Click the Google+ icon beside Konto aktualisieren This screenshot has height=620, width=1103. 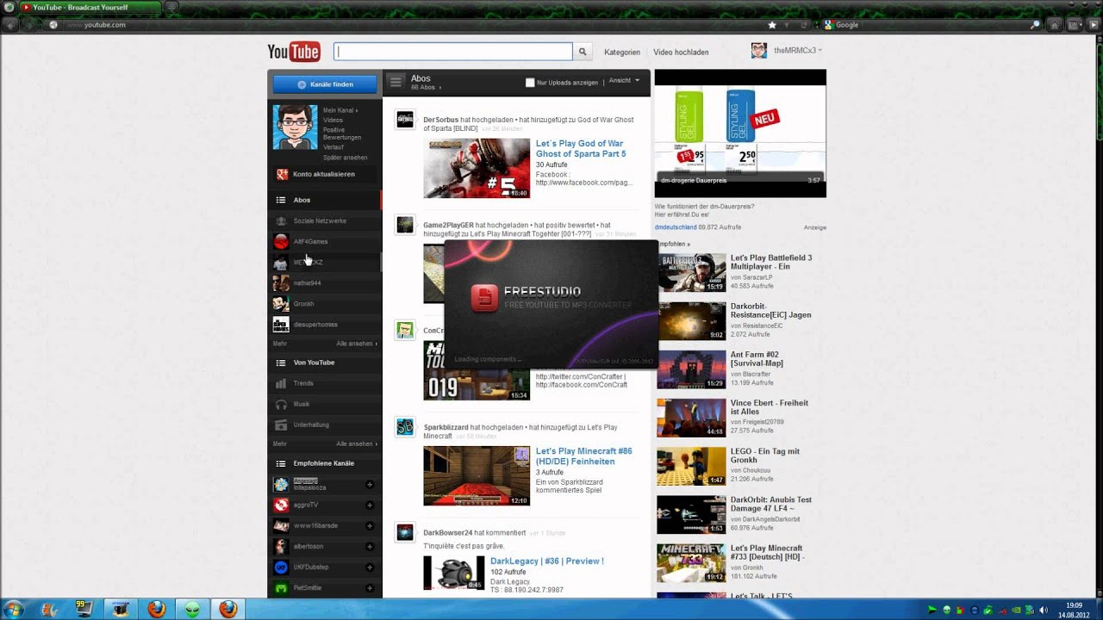[x=281, y=174]
